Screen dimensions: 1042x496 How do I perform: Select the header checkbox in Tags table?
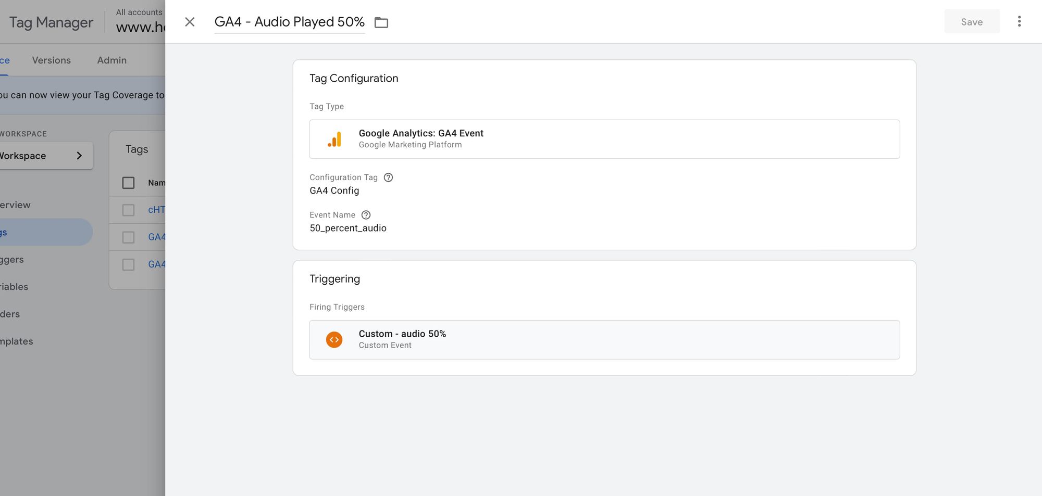pos(128,183)
